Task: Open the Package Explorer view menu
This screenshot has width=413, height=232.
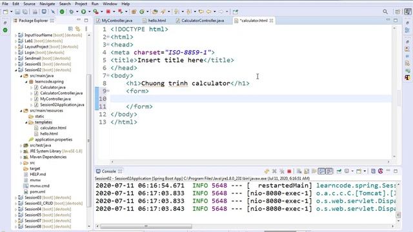Action: point(86,28)
